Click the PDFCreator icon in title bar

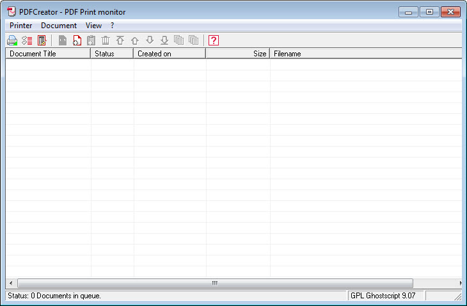tap(12, 12)
